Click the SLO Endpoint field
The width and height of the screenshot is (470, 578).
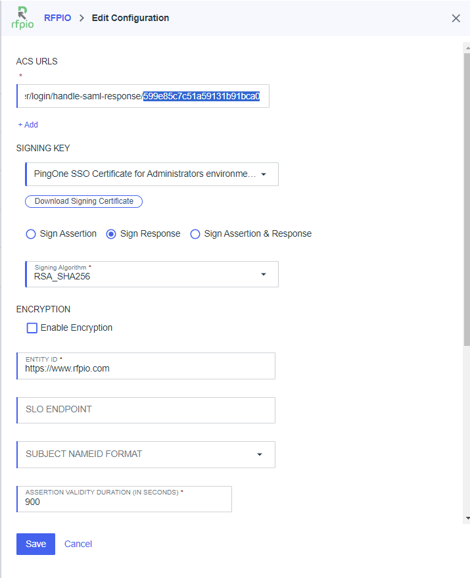(146, 410)
